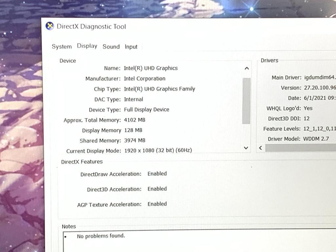Screen dimensions: 336x252
Task: Click the Device list vertical scrollbar thumb
Action: point(246,101)
